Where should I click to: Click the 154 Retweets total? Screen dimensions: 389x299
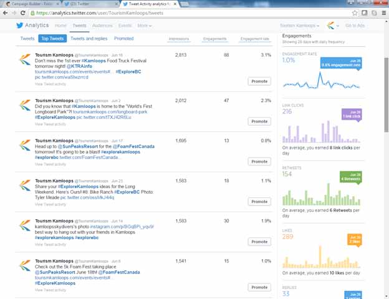click(x=287, y=174)
